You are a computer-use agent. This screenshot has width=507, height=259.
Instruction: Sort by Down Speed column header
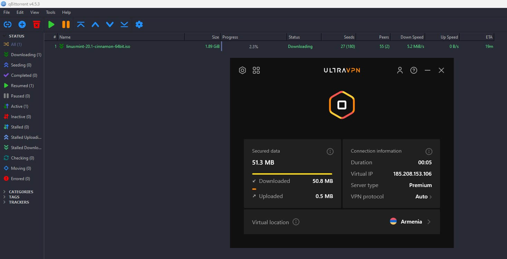(x=408, y=37)
